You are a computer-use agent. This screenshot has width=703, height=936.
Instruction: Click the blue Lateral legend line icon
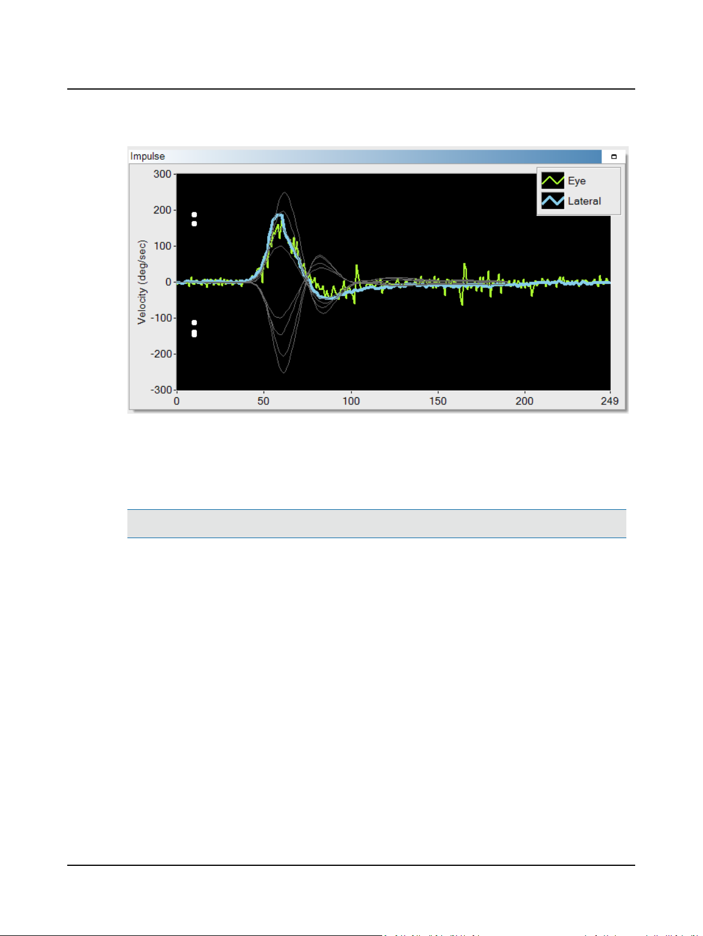[553, 200]
